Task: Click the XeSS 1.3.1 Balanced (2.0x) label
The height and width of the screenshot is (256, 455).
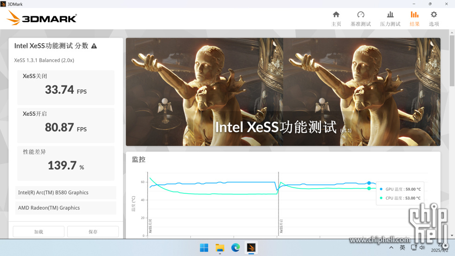Action: pos(44,60)
